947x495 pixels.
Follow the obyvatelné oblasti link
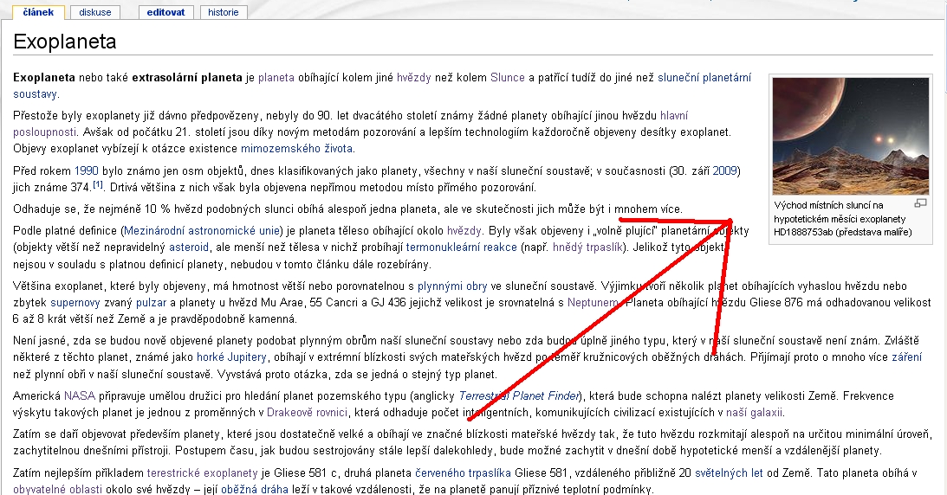57,489
